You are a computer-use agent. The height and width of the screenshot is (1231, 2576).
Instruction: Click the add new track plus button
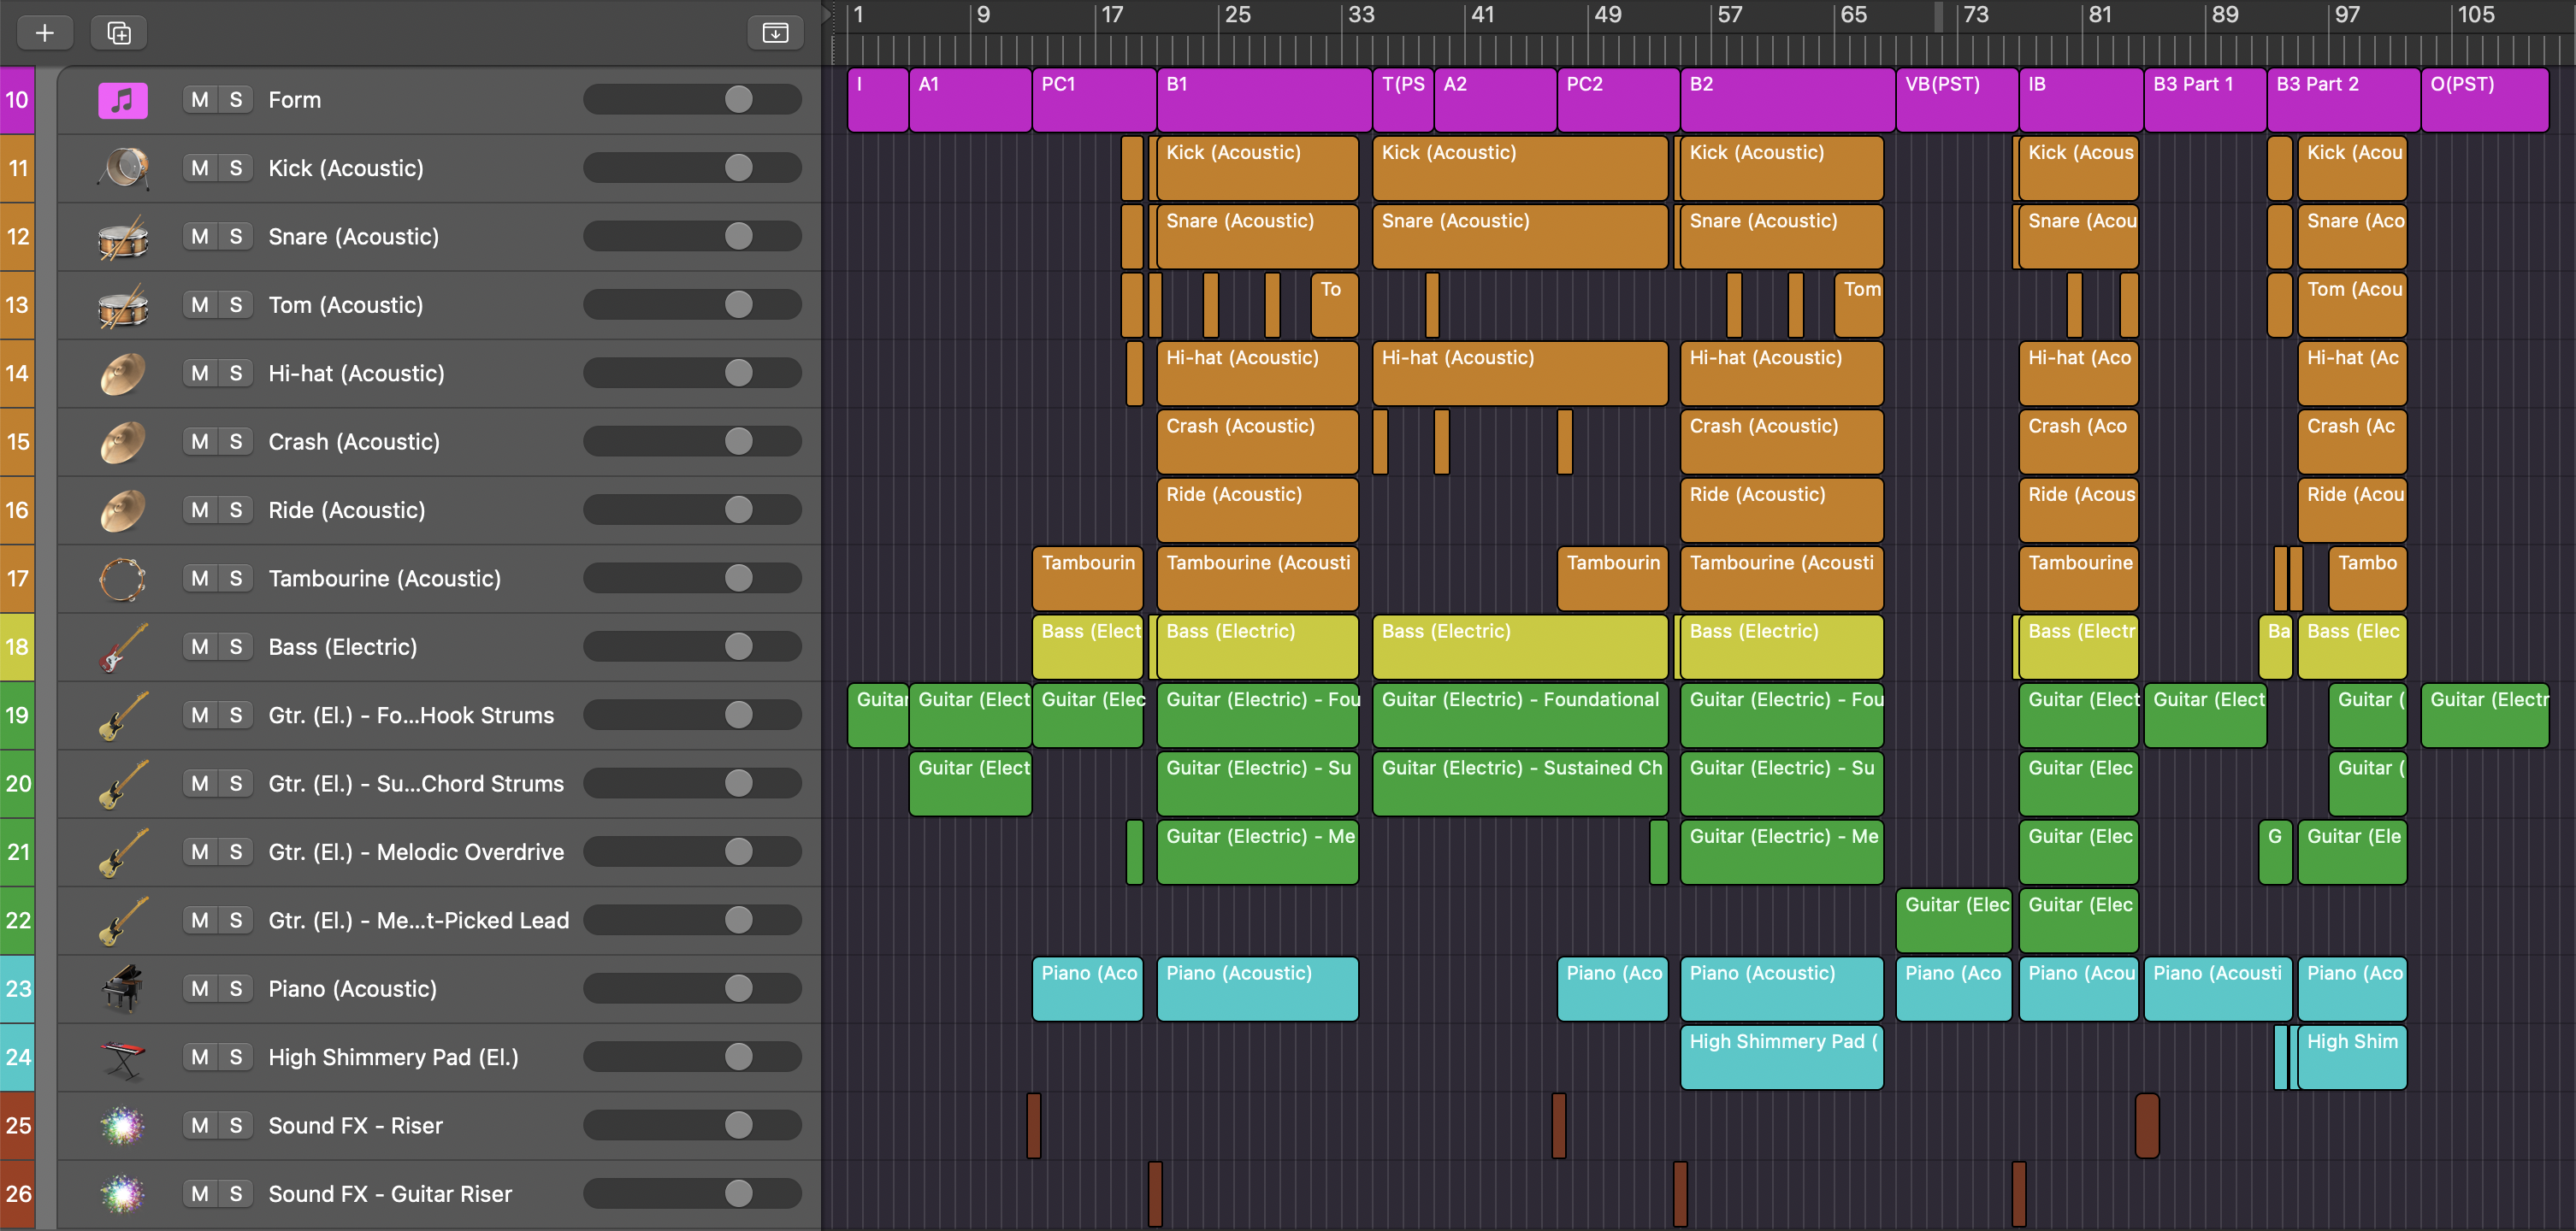point(45,33)
